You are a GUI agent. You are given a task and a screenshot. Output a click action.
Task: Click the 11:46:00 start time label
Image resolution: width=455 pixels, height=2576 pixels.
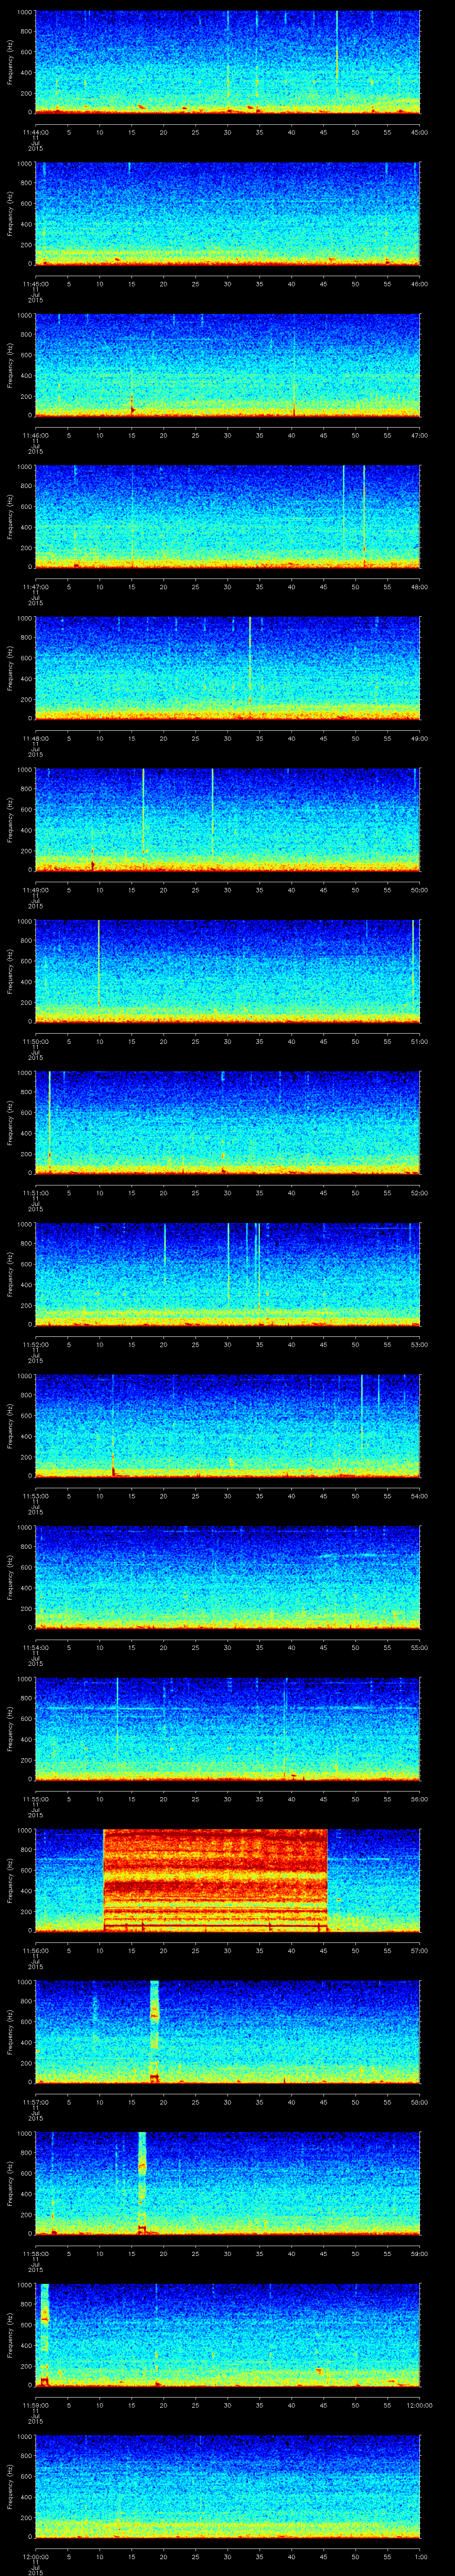point(35,435)
